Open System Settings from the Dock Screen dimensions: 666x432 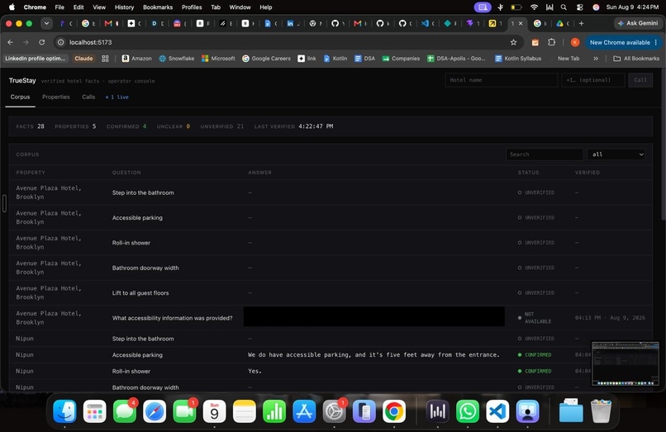click(335, 411)
